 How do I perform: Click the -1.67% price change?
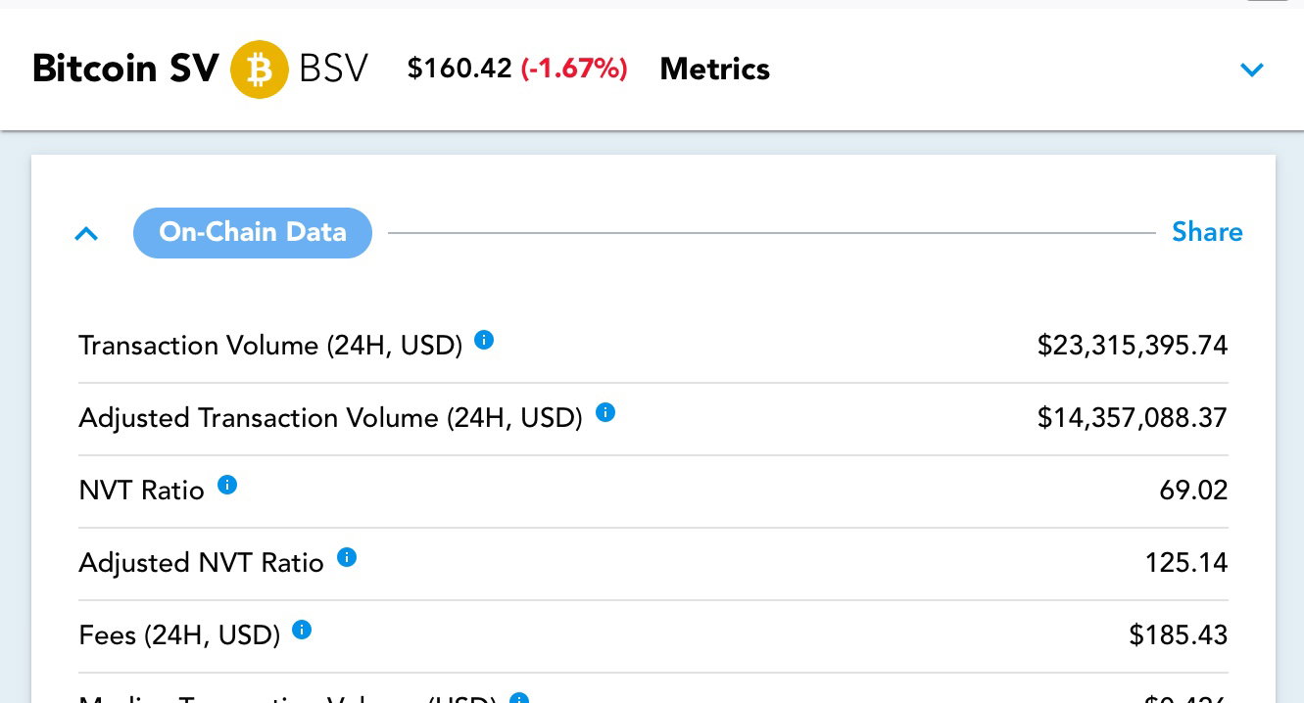coord(574,69)
